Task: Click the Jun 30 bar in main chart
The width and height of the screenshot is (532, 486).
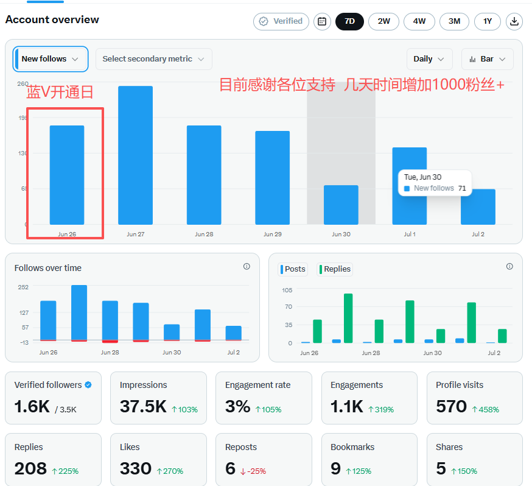Action: pos(341,205)
